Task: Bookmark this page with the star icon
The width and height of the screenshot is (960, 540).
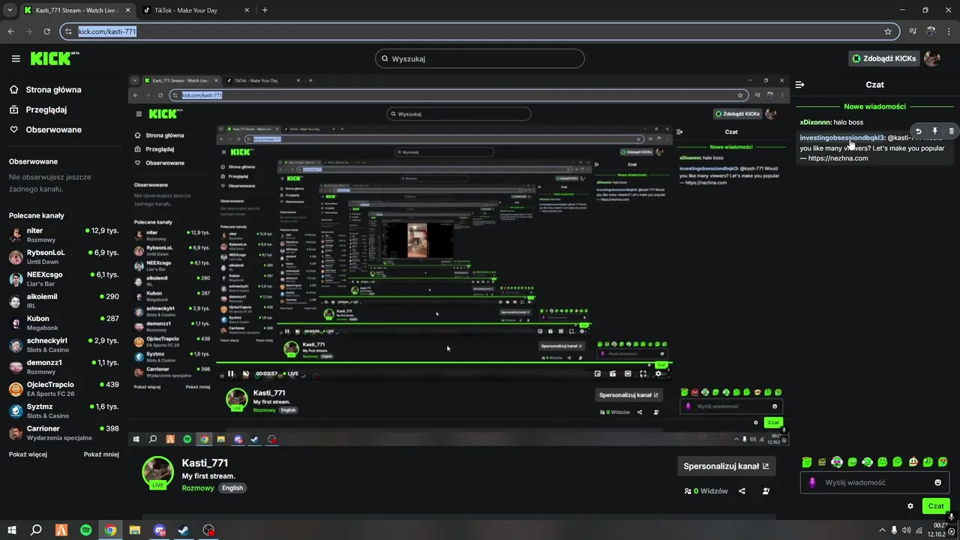Action: pos(888,31)
